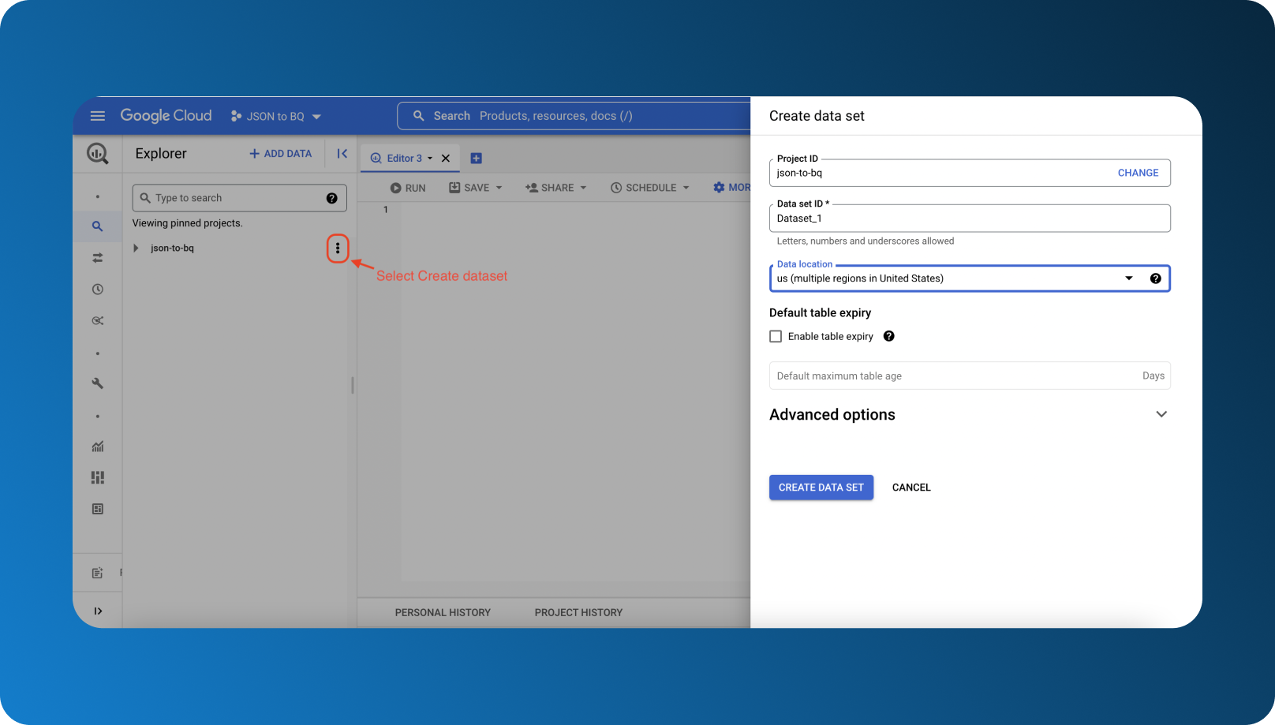The height and width of the screenshot is (725, 1275).
Task: Open the Monitoring chart icon in sidebar
Action: point(97,447)
